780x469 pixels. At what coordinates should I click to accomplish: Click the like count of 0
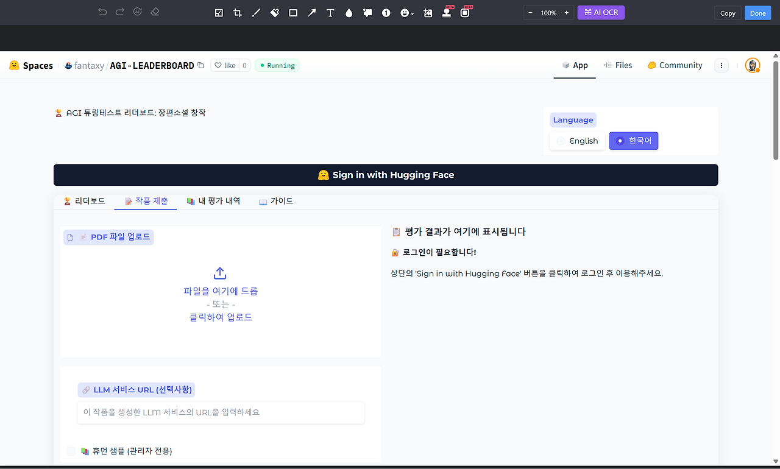[x=244, y=65]
